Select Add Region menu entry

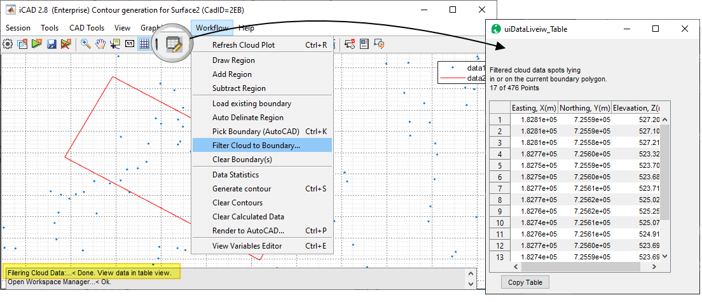[x=263, y=74]
